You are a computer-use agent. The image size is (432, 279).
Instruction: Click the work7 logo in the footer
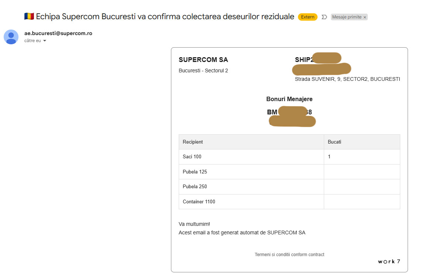[389, 261]
